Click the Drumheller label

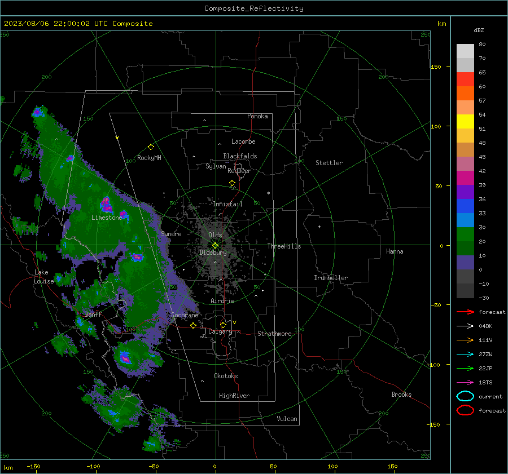(331, 278)
